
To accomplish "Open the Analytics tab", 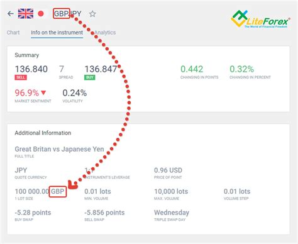I will point(105,33).
